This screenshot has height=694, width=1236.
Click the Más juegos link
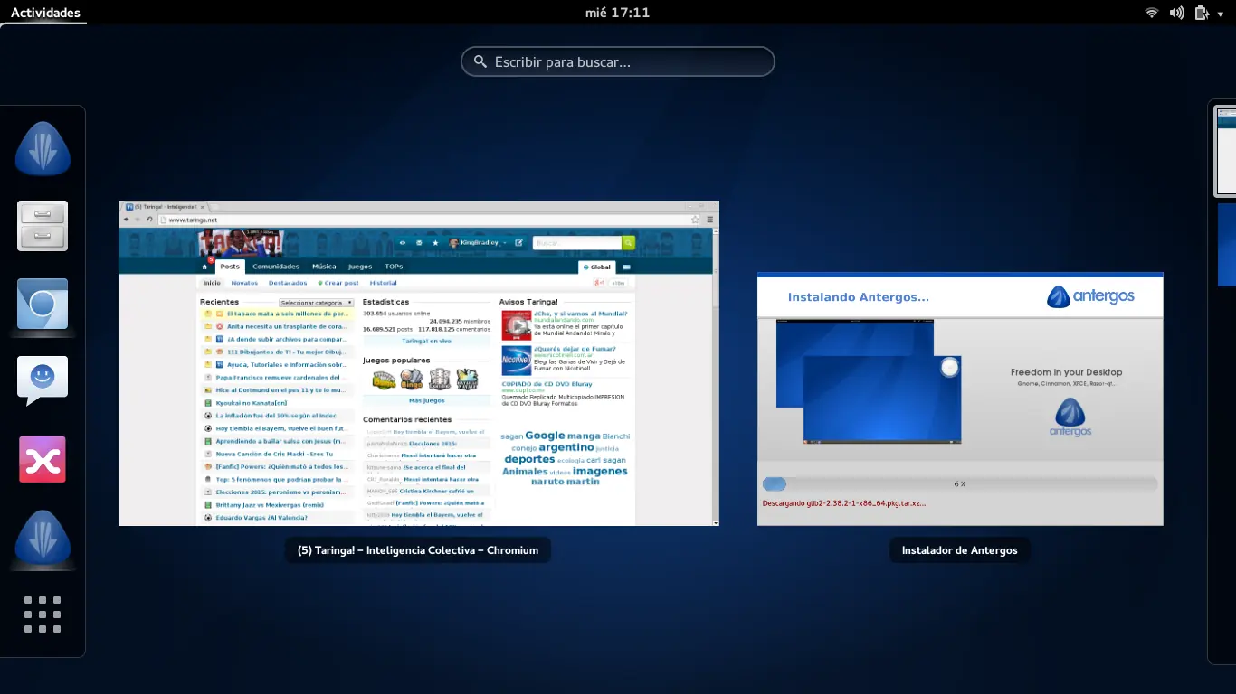(x=427, y=400)
